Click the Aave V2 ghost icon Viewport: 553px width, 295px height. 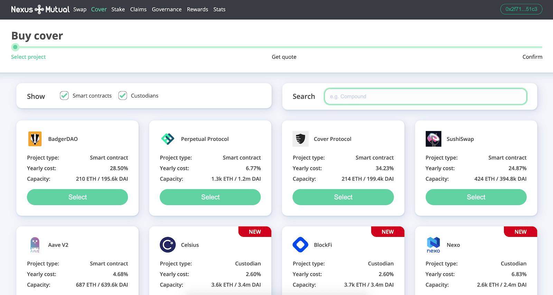(35, 245)
